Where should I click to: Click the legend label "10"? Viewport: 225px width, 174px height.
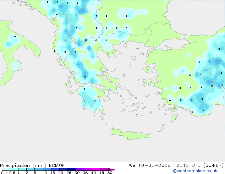(44, 173)
